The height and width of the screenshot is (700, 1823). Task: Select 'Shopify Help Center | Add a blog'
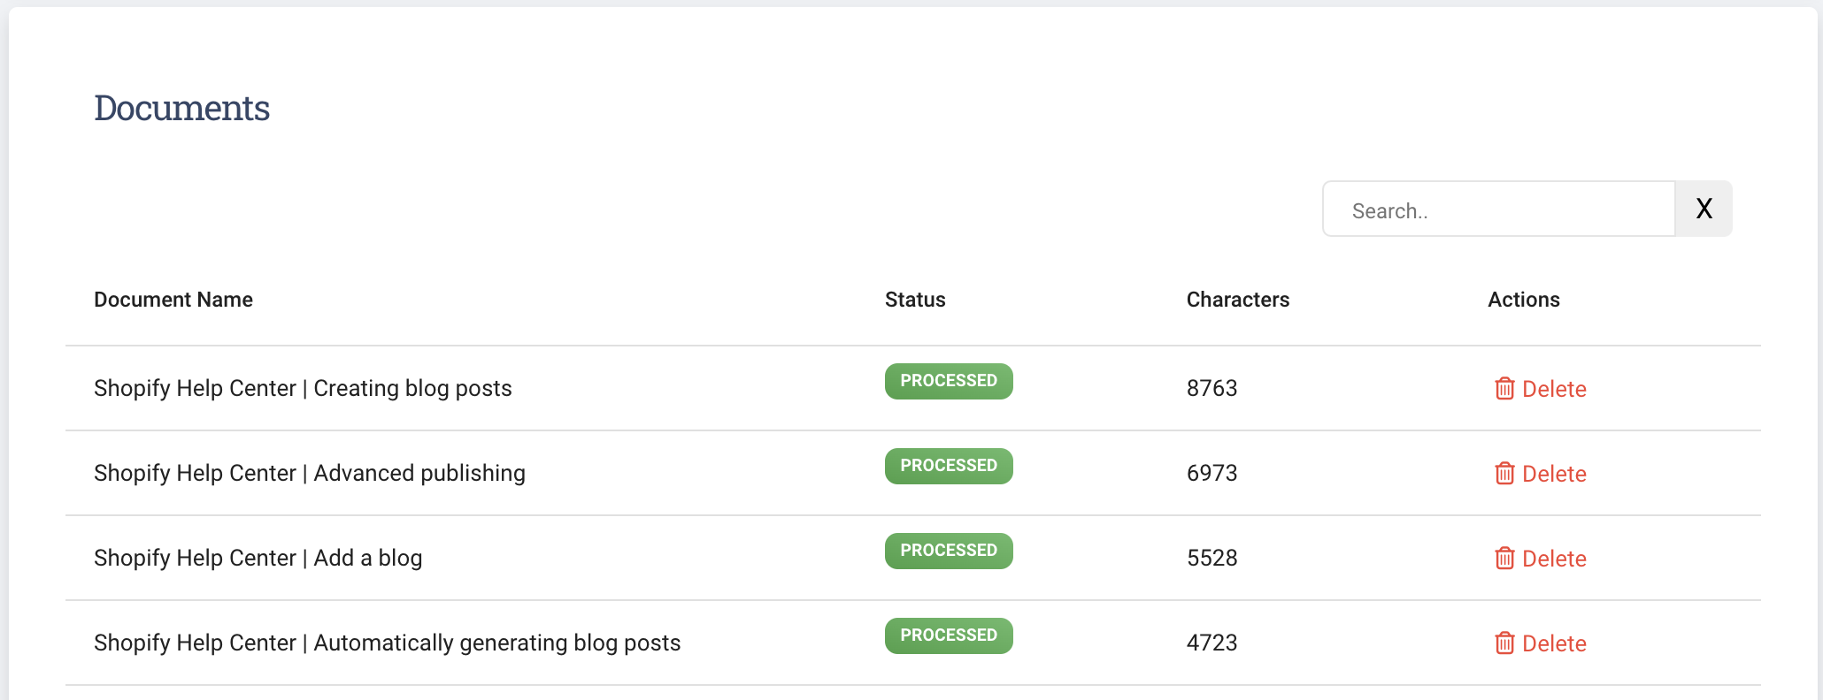pyautogui.click(x=258, y=558)
